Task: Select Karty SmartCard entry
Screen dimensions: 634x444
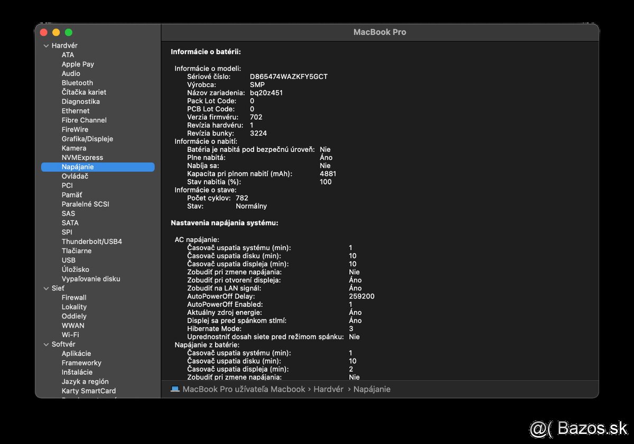Action: [89, 391]
